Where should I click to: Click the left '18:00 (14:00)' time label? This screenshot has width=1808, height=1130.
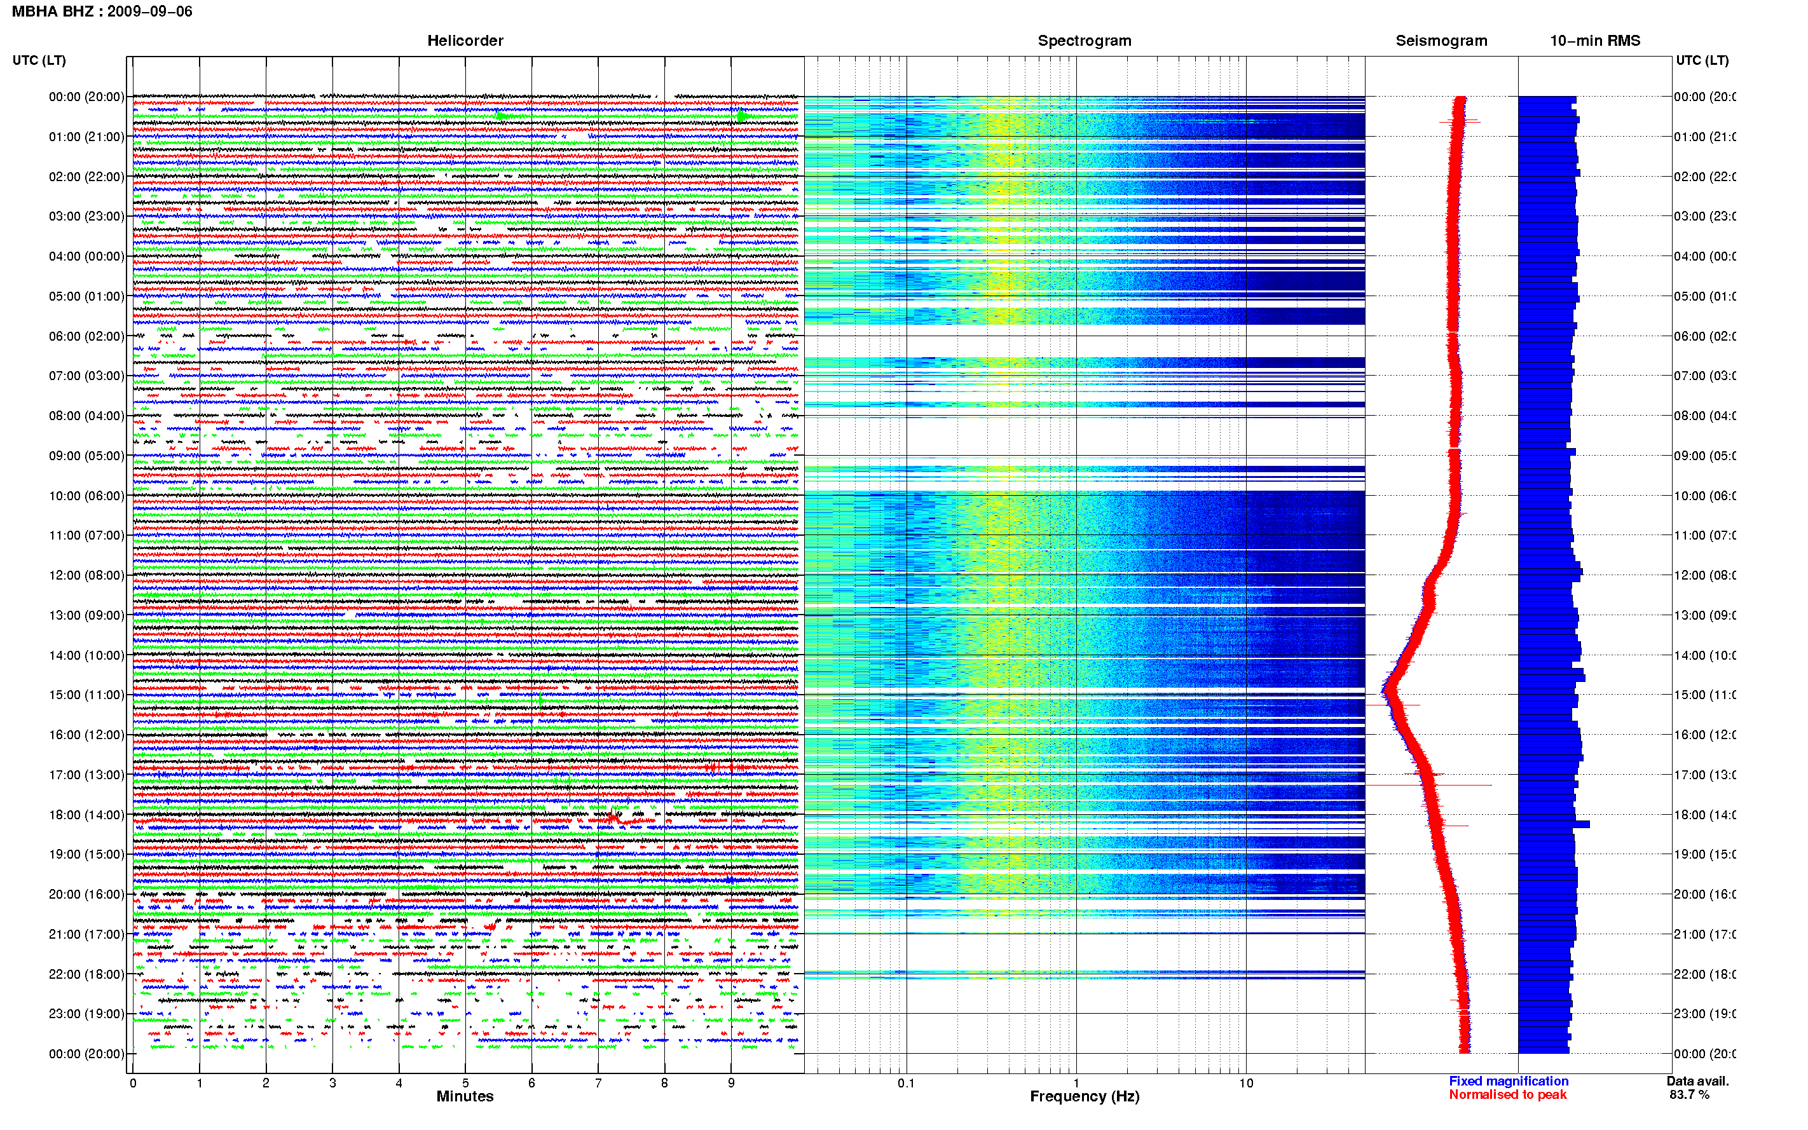86,815
